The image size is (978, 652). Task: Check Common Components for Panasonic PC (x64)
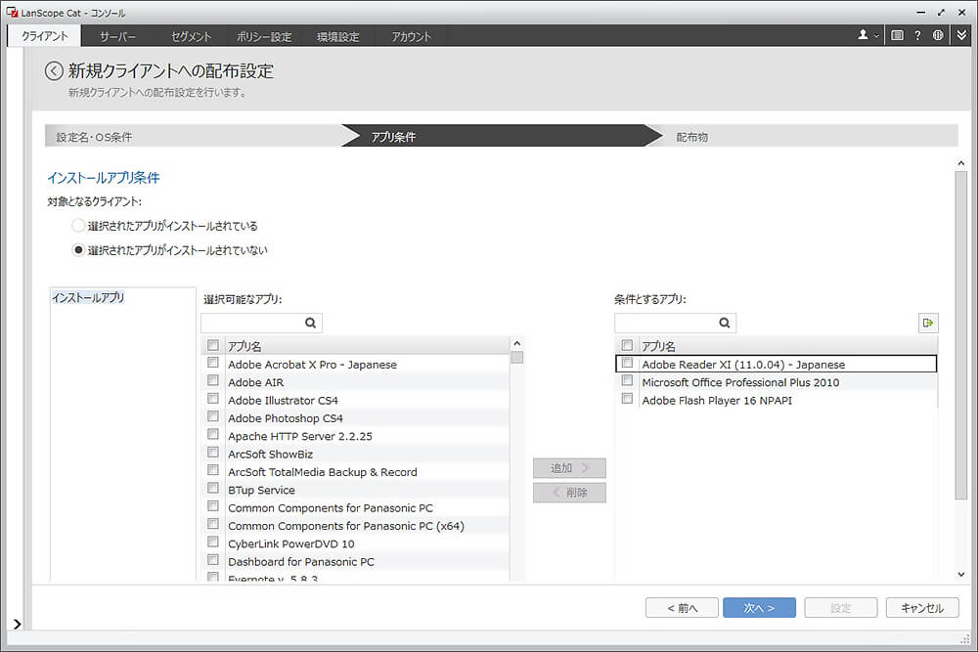pos(213,524)
